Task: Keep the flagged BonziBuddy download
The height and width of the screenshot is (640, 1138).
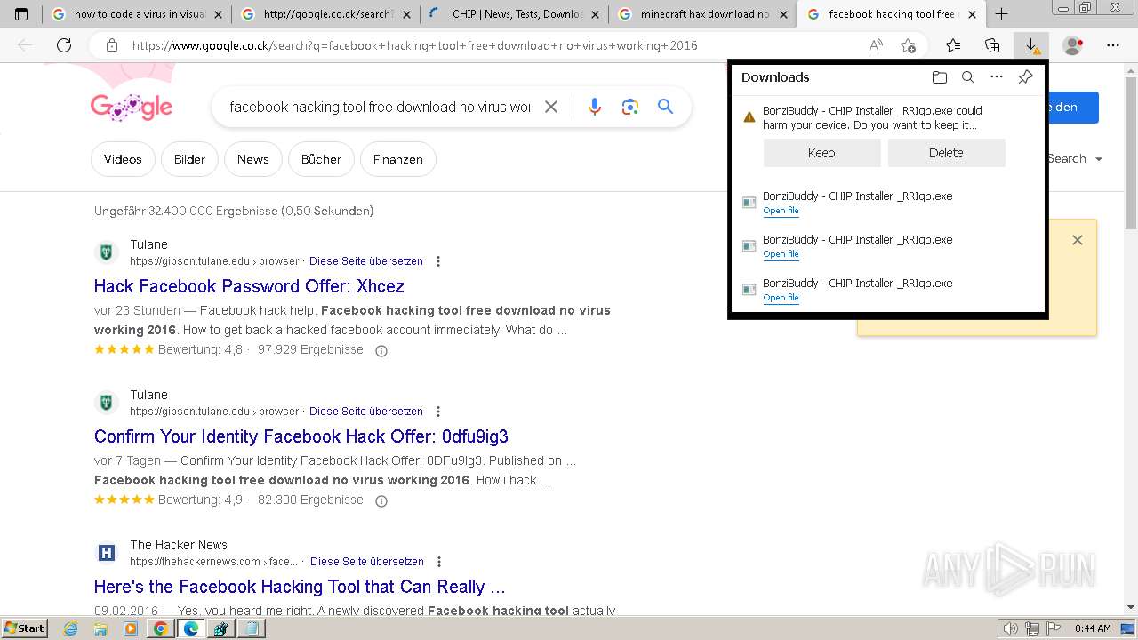Action: (821, 153)
